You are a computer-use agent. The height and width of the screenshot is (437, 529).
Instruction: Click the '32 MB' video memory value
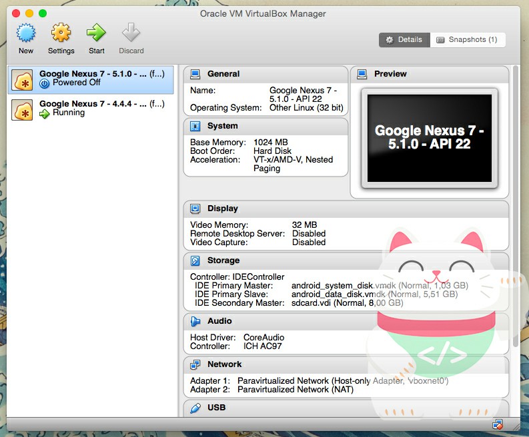pyautogui.click(x=304, y=224)
